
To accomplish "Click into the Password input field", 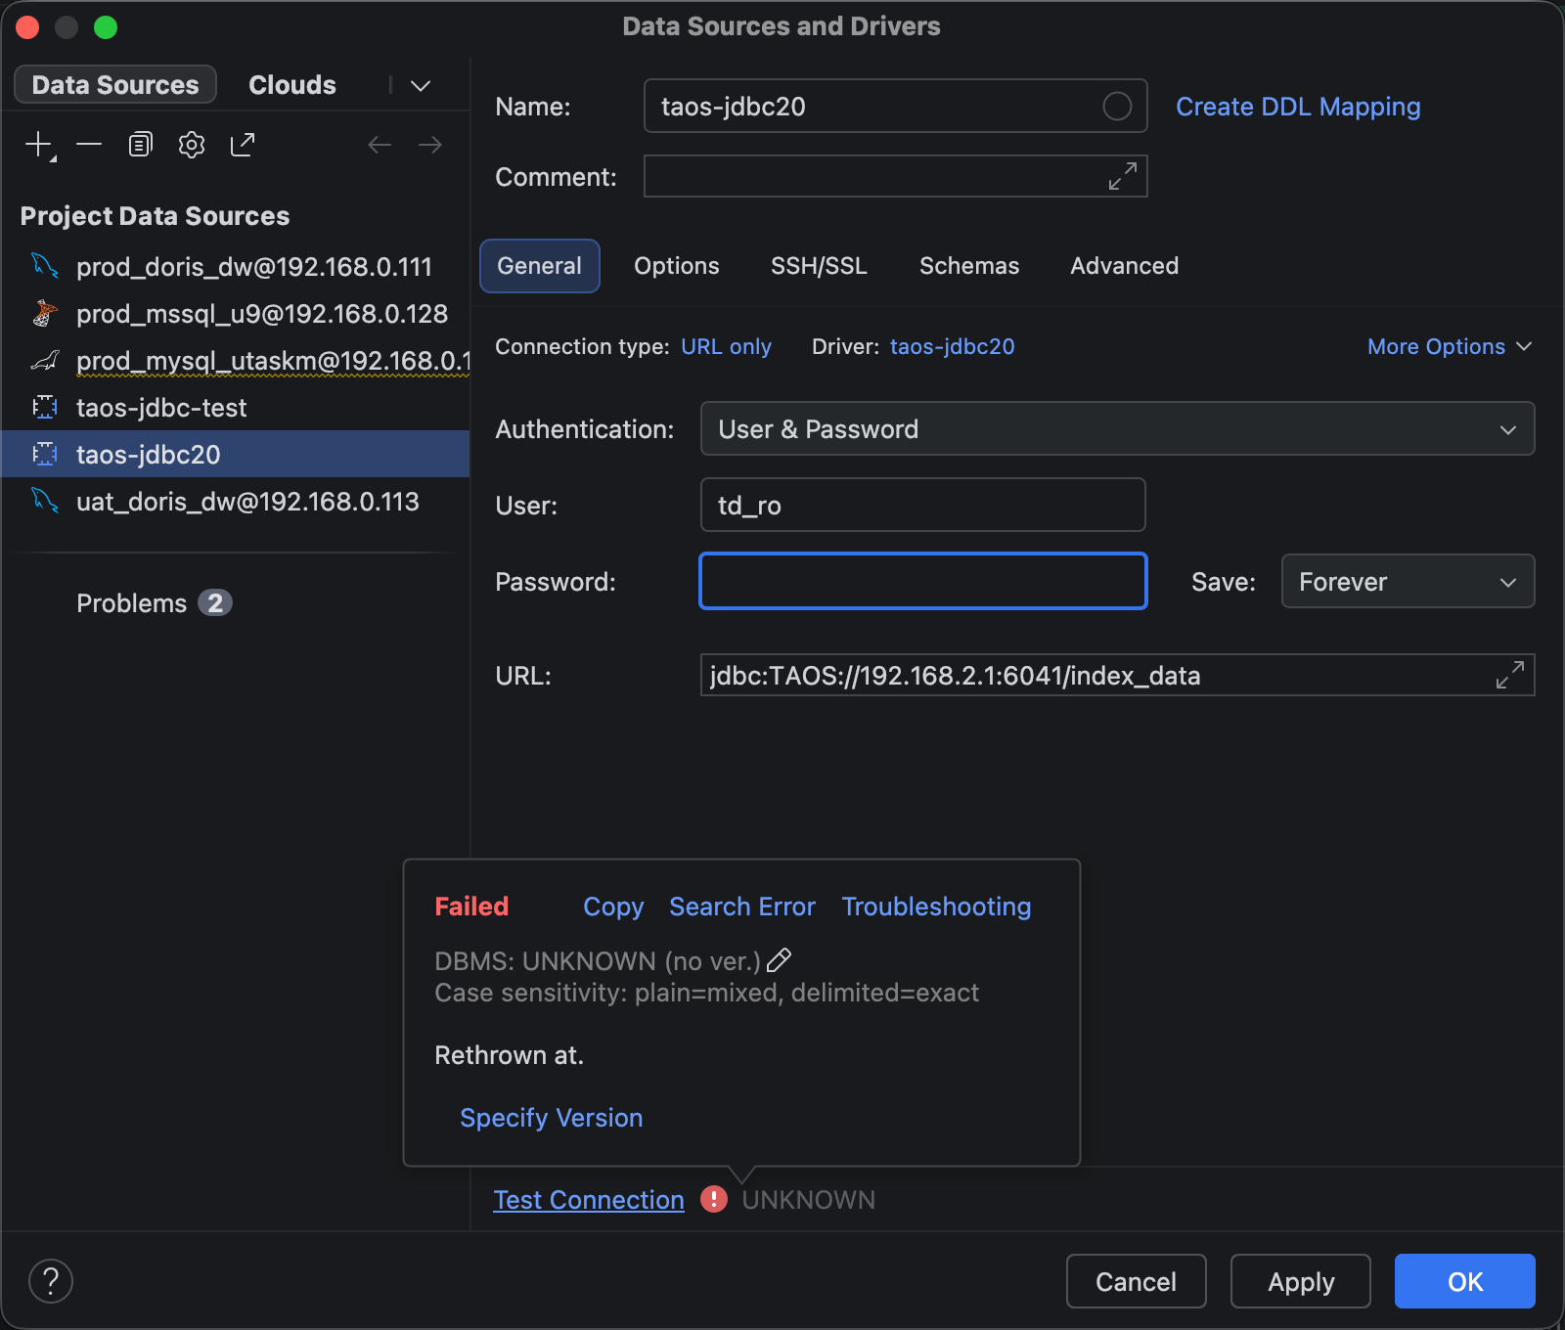I will point(922,582).
